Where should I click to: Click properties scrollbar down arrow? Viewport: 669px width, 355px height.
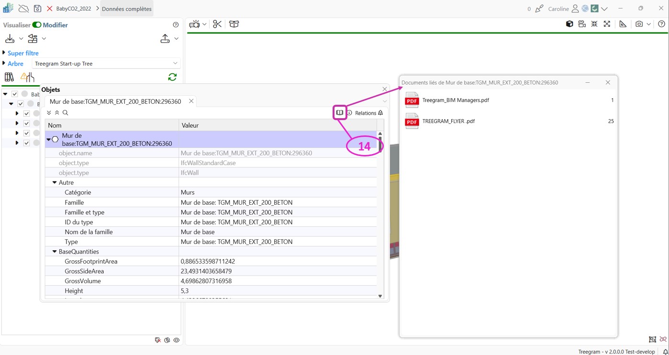tap(380, 296)
